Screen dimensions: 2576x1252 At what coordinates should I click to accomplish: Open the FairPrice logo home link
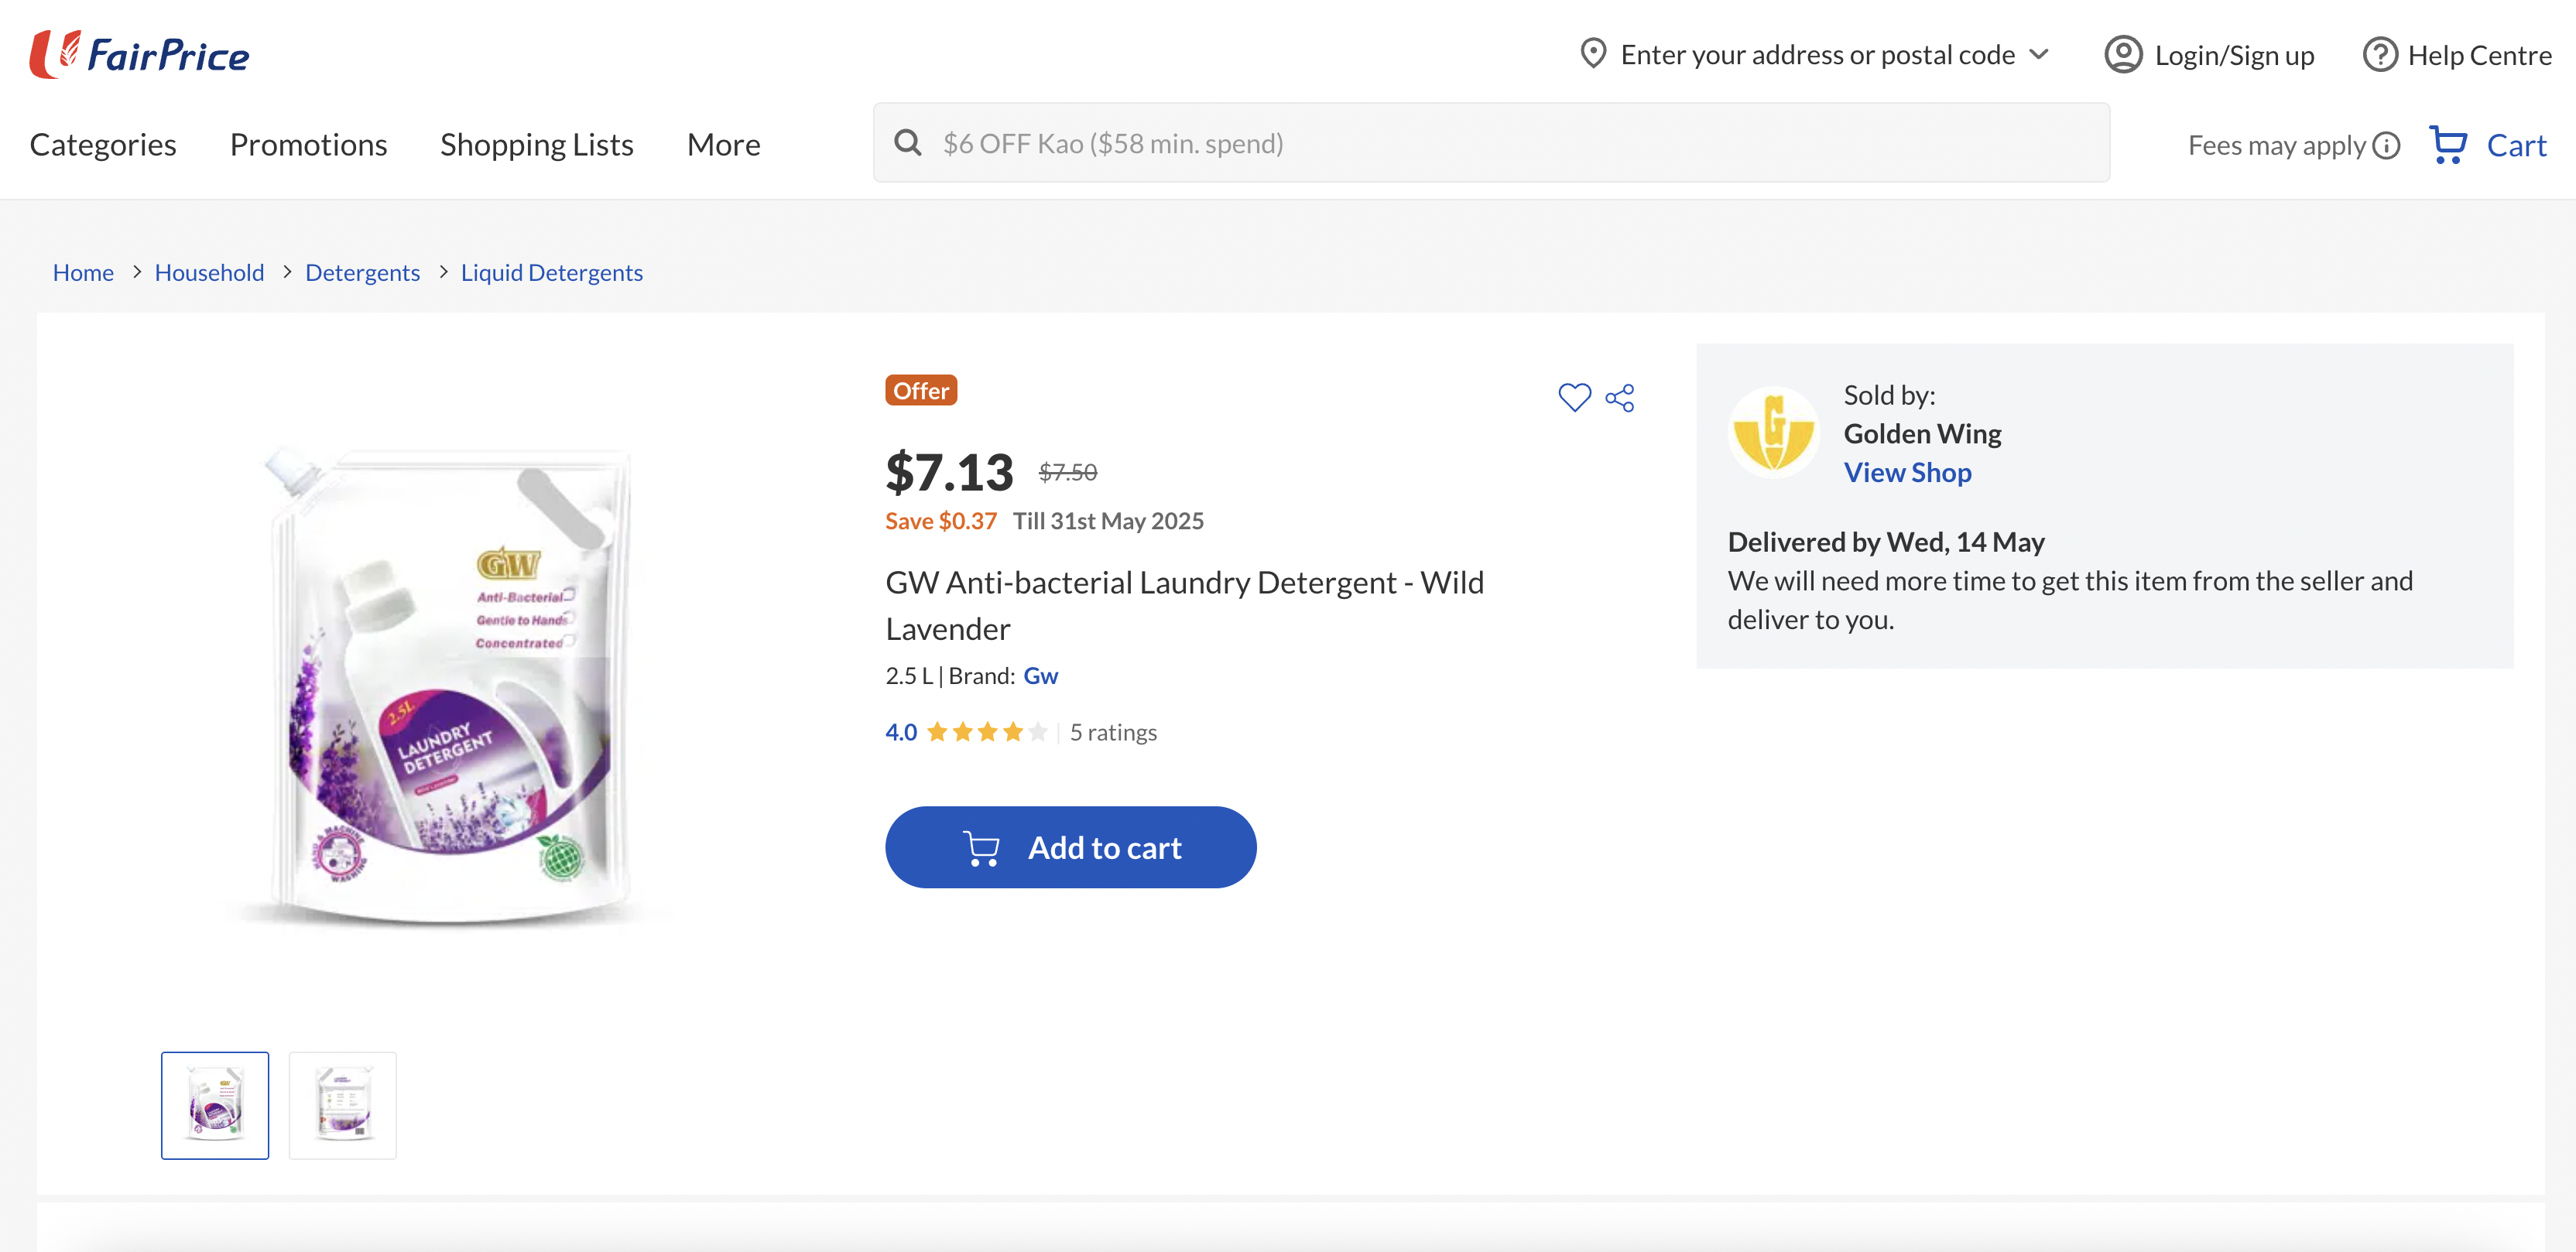(x=139, y=54)
